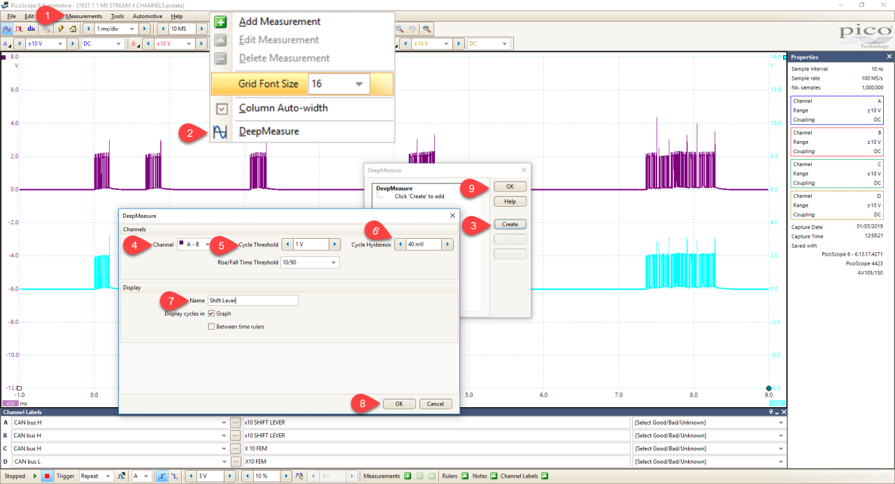895x484 pixels.
Task: Close the DeepMeasure settings dialog
Action: tap(452, 216)
